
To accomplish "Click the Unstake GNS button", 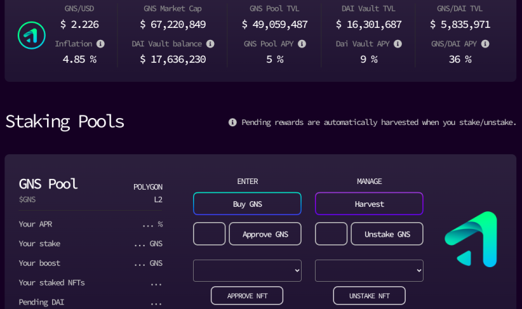I will coord(387,234).
